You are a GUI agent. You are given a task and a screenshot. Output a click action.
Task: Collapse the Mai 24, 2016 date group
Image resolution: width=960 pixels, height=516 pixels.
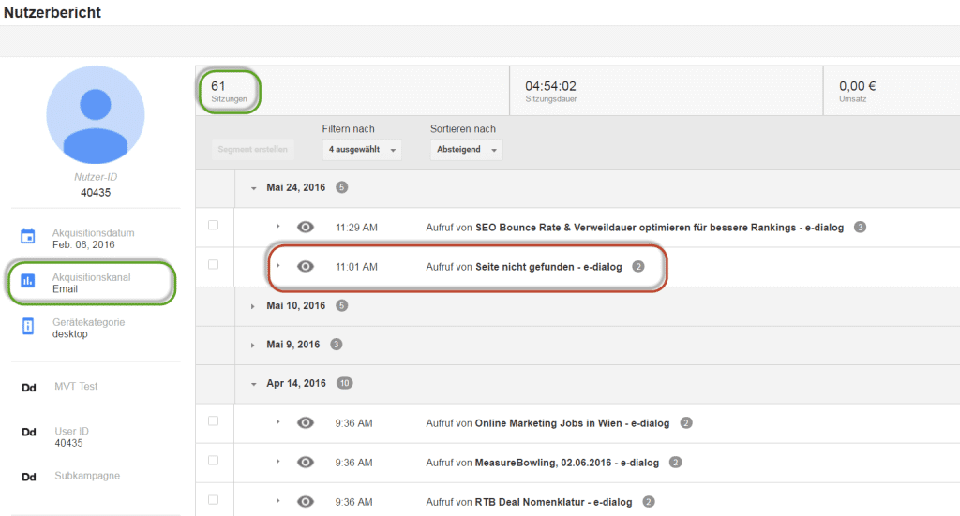253,187
